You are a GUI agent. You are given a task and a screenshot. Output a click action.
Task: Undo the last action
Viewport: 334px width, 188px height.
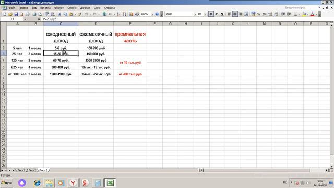[87, 14]
